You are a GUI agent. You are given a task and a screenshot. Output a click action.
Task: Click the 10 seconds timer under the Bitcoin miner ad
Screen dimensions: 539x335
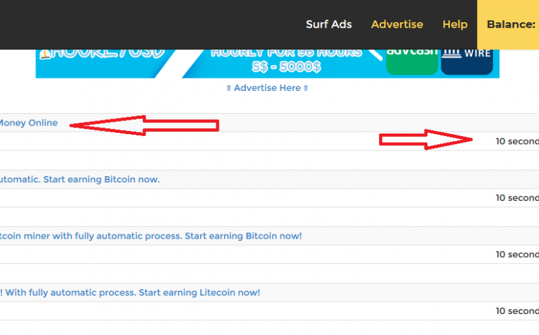coord(517,255)
